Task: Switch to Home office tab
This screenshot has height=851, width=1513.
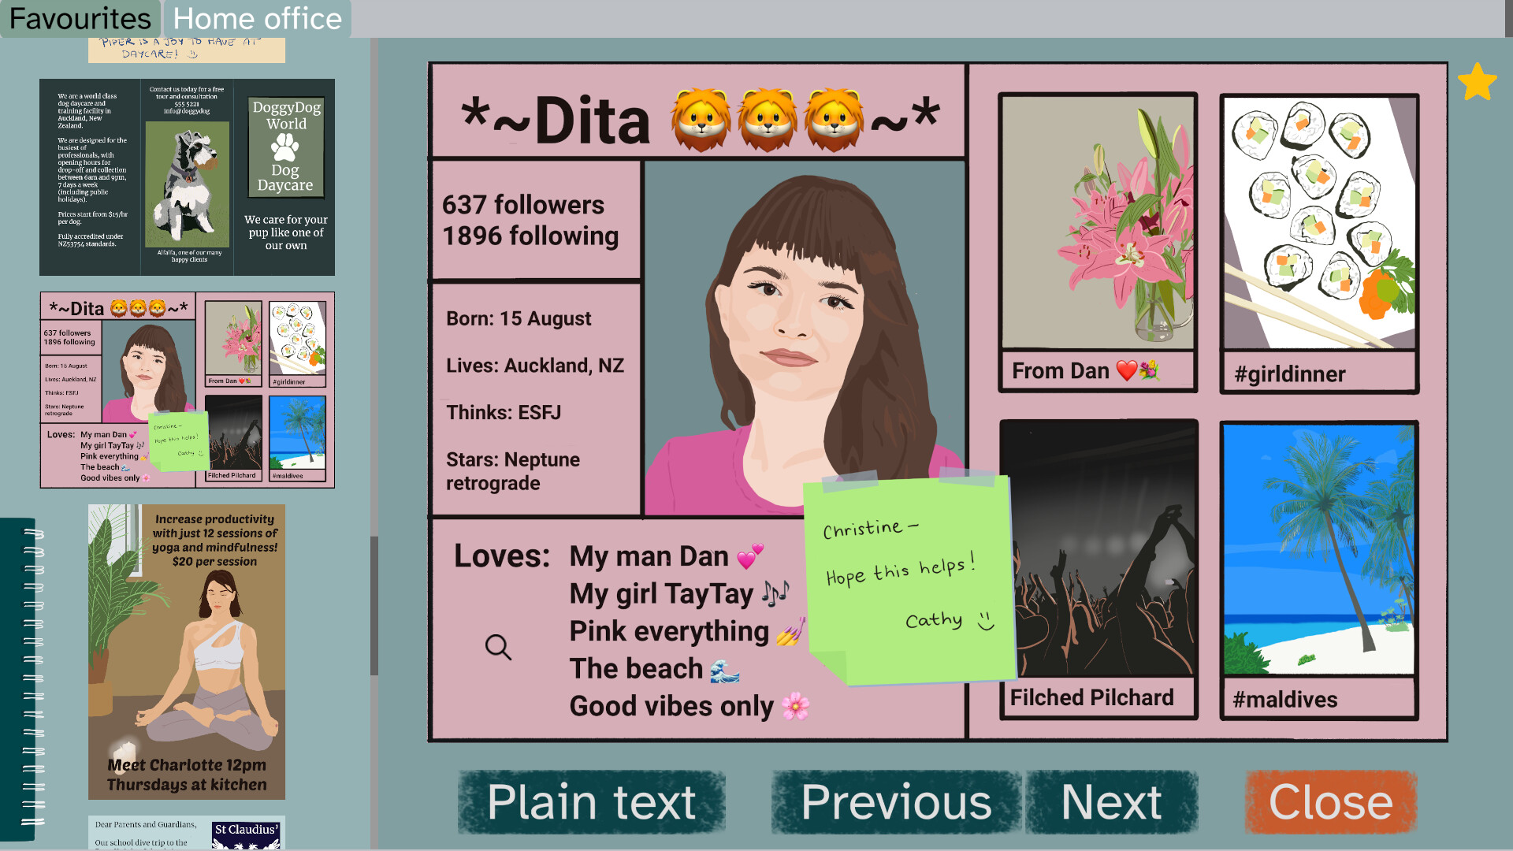Action: (257, 18)
